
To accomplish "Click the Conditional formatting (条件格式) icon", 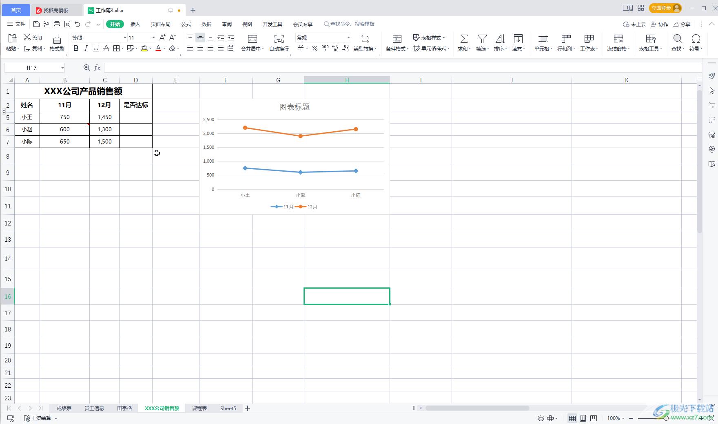I will pyautogui.click(x=397, y=39).
